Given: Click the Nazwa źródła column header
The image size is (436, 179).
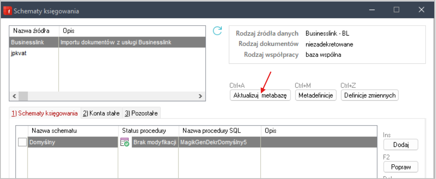Looking at the screenshot, I should [x=34, y=31].
